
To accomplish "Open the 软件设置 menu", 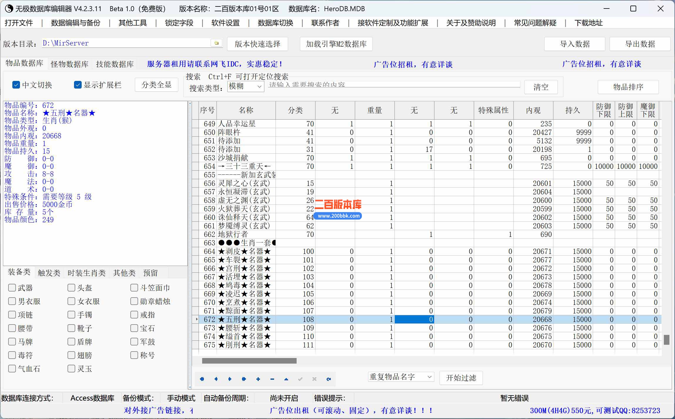I will pos(226,23).
